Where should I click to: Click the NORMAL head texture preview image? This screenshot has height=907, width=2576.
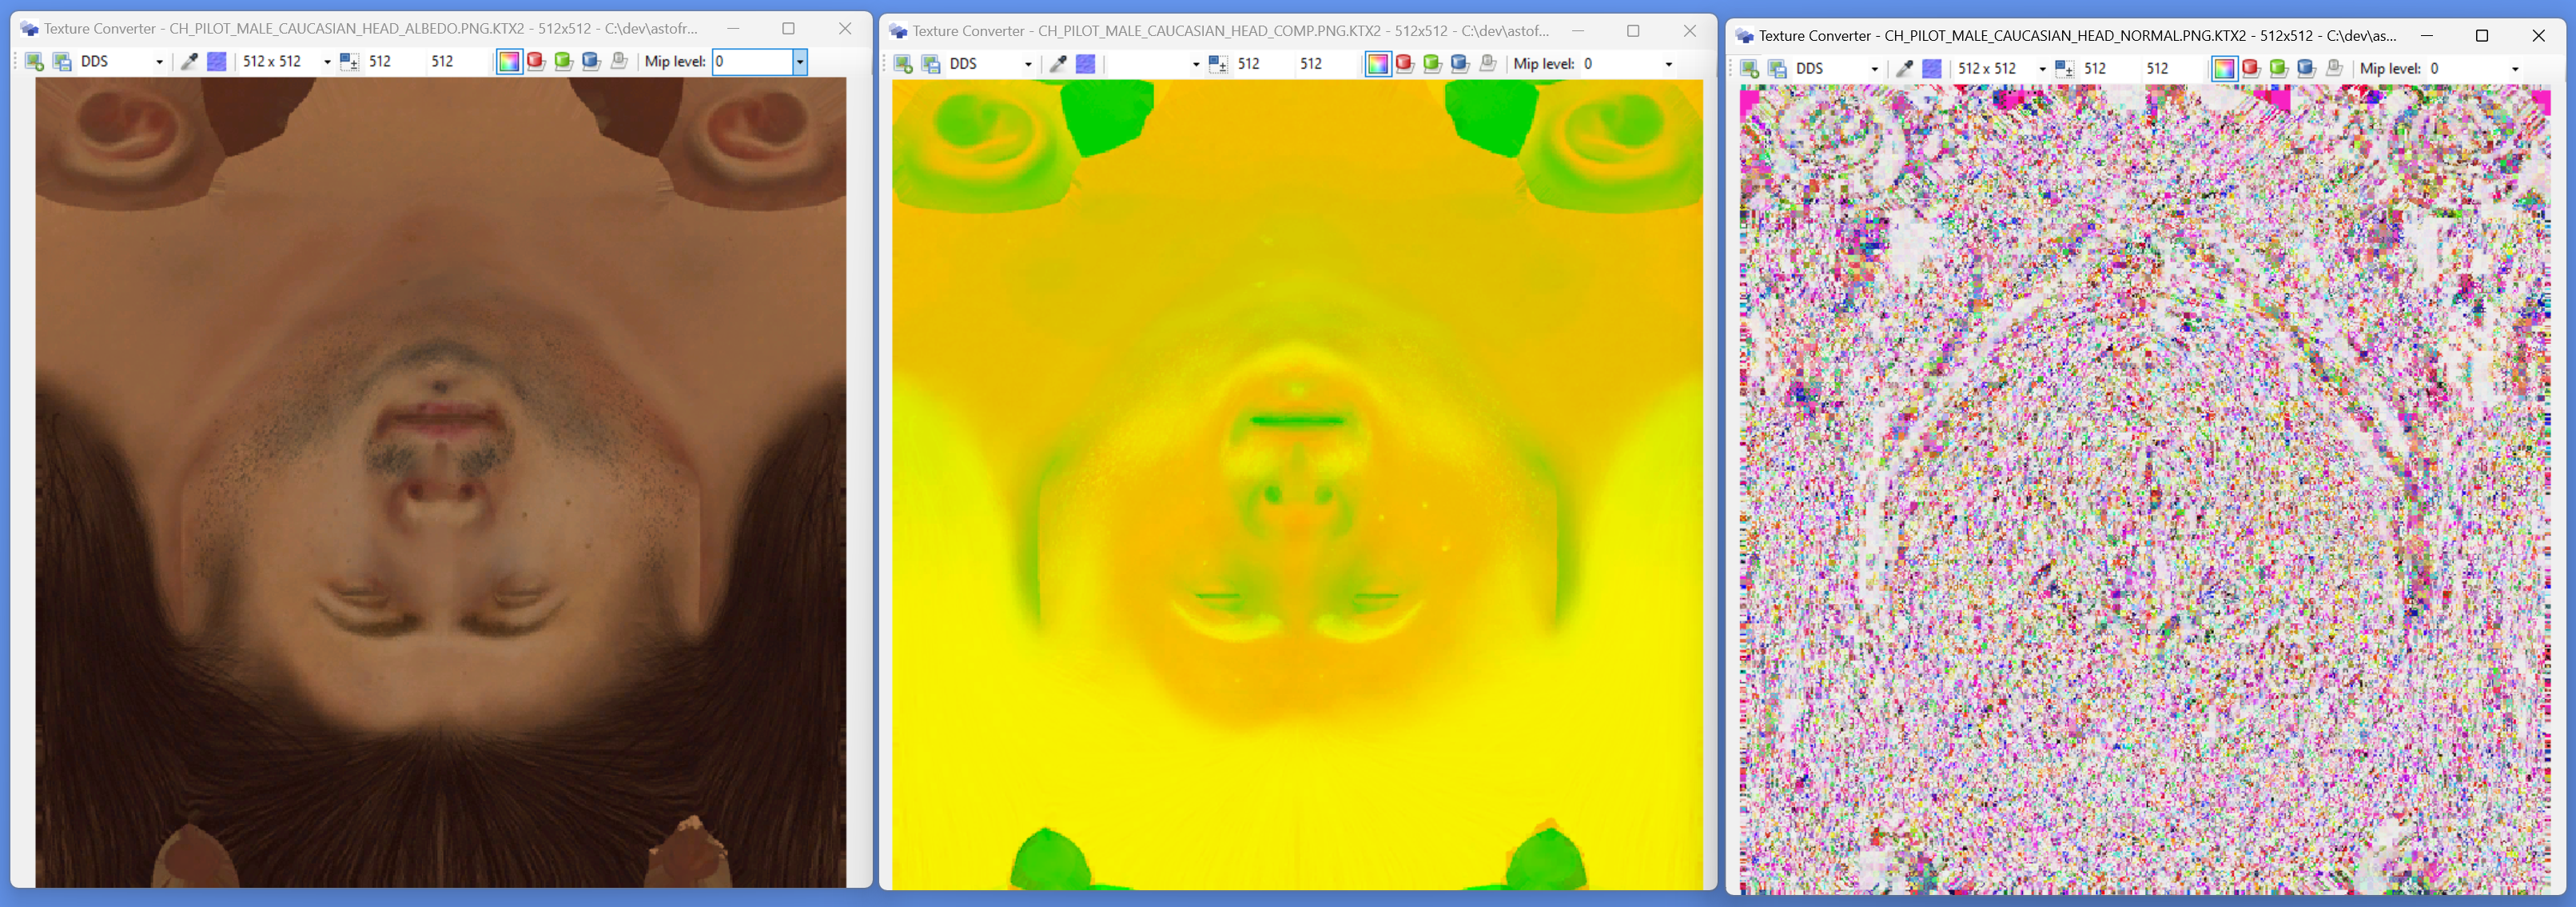2145,489
